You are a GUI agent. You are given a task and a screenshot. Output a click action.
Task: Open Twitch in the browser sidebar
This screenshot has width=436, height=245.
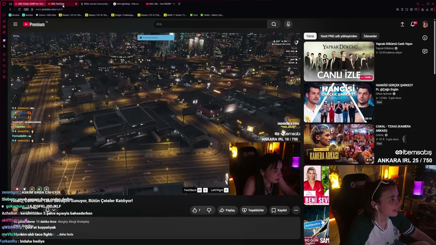(4, 40)
